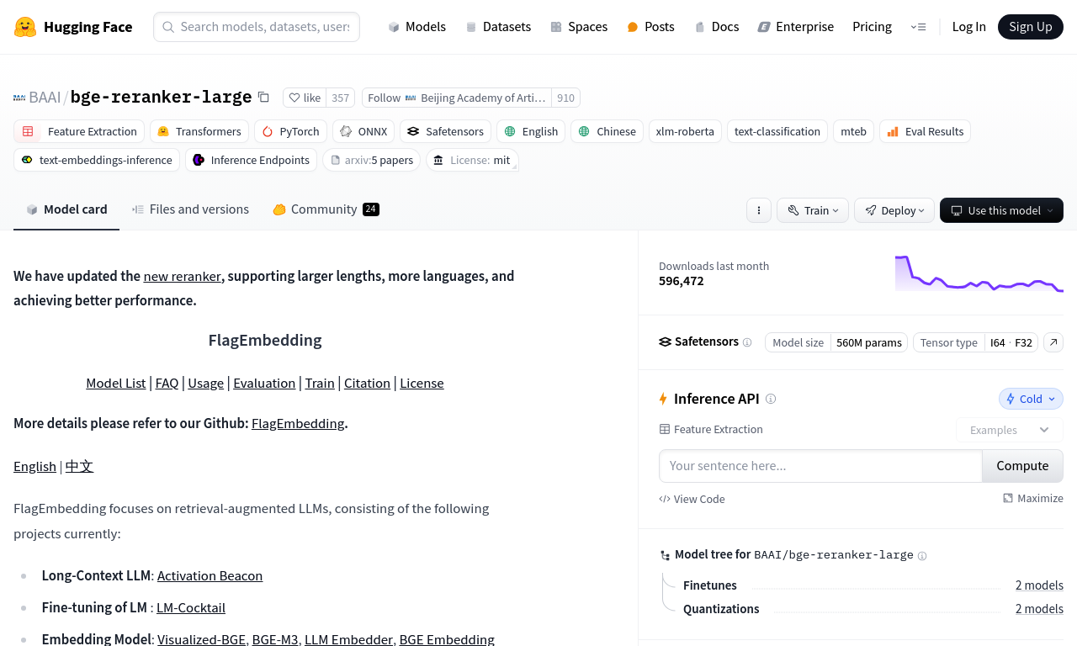Open the Activation Beacon link
Image resolution: width=1077 pixels, height=646 pixels.
pyautogui.click(x=210, y=575)
